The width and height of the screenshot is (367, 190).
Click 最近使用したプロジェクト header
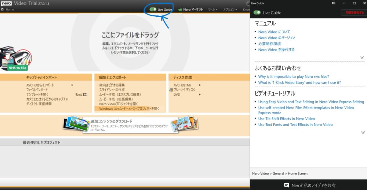pyautogui.click(x=41, y=142)
